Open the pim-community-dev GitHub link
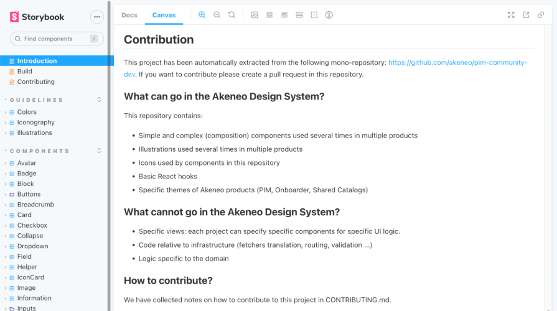557x311 pixels. pyautogui.click(x=457, y=63)
